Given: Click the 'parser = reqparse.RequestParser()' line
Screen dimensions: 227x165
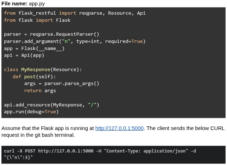Looking at the screenshot, I should pyautogui.click(x=51, y=34).
